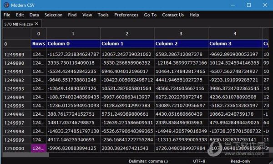273x164 pixels.
Task: Click the Column 1 header cell
Action: [x=127, y=44]
